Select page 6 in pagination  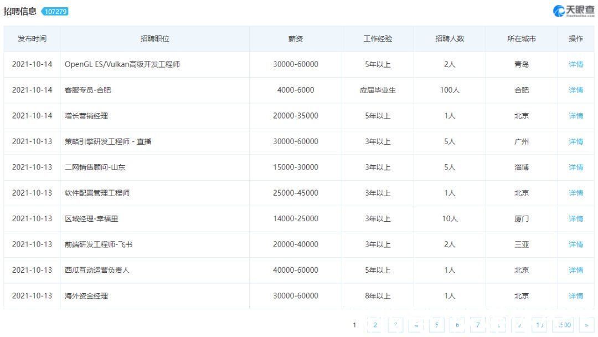[x=457, y=325]
